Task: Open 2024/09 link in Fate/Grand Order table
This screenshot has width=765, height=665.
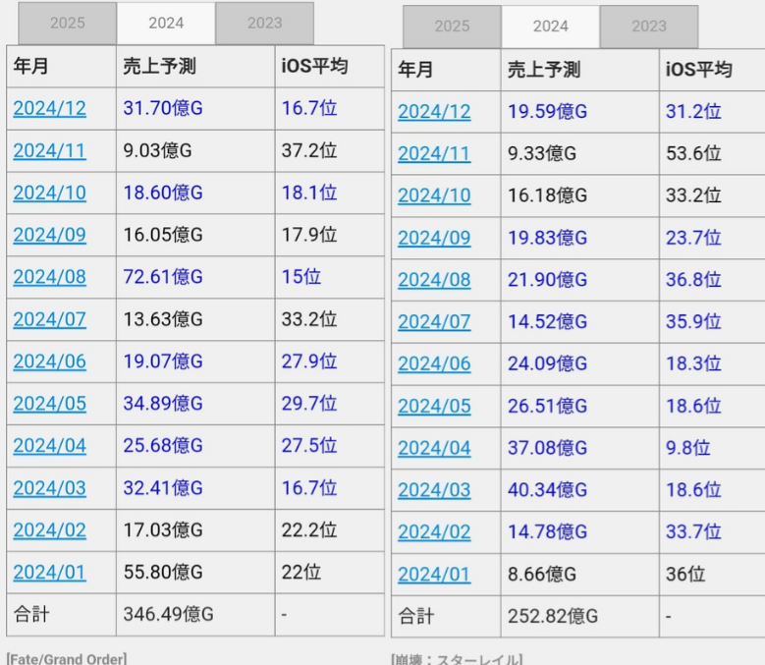Action: tap(50, 235)
